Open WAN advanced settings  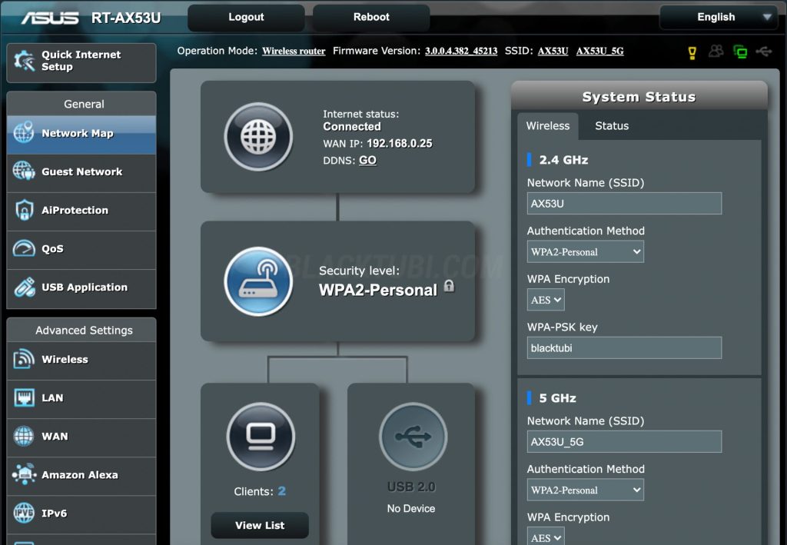pos(81,437)
